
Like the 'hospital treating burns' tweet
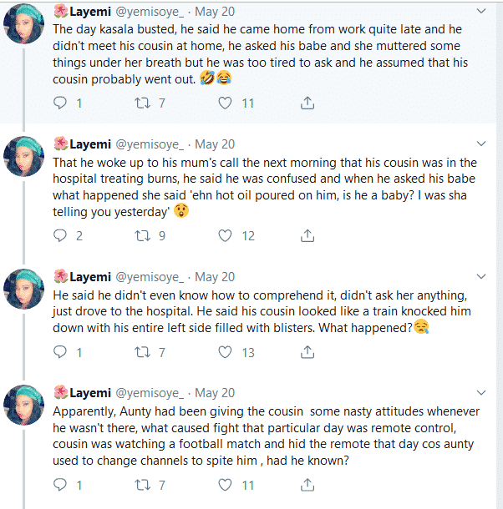[x=225, y=236]
